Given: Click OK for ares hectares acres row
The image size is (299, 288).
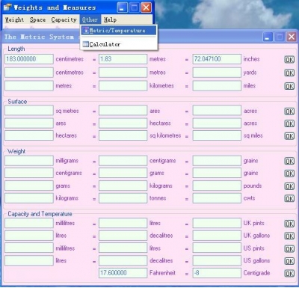Looking at the screenshot, I should tap(289, 123).
